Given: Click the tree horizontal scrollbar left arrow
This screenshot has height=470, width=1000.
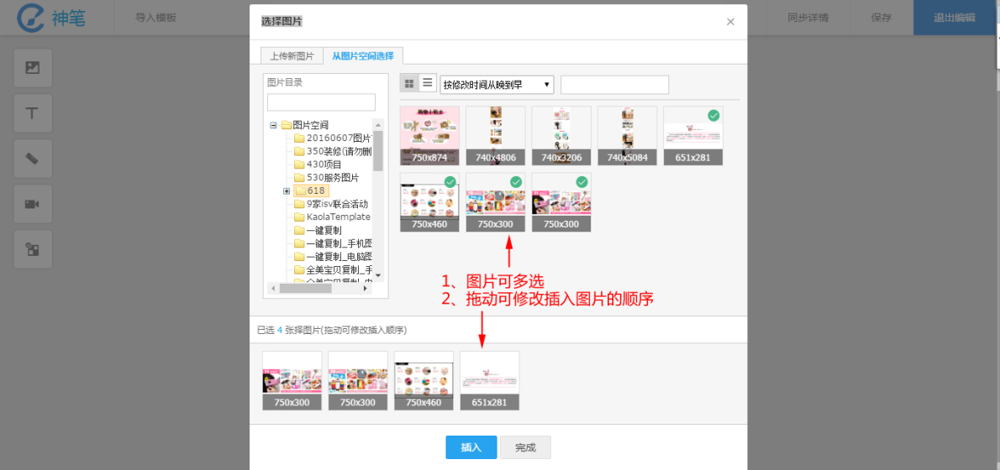Looking at the screenshot, I should click(x=273, y=289).
